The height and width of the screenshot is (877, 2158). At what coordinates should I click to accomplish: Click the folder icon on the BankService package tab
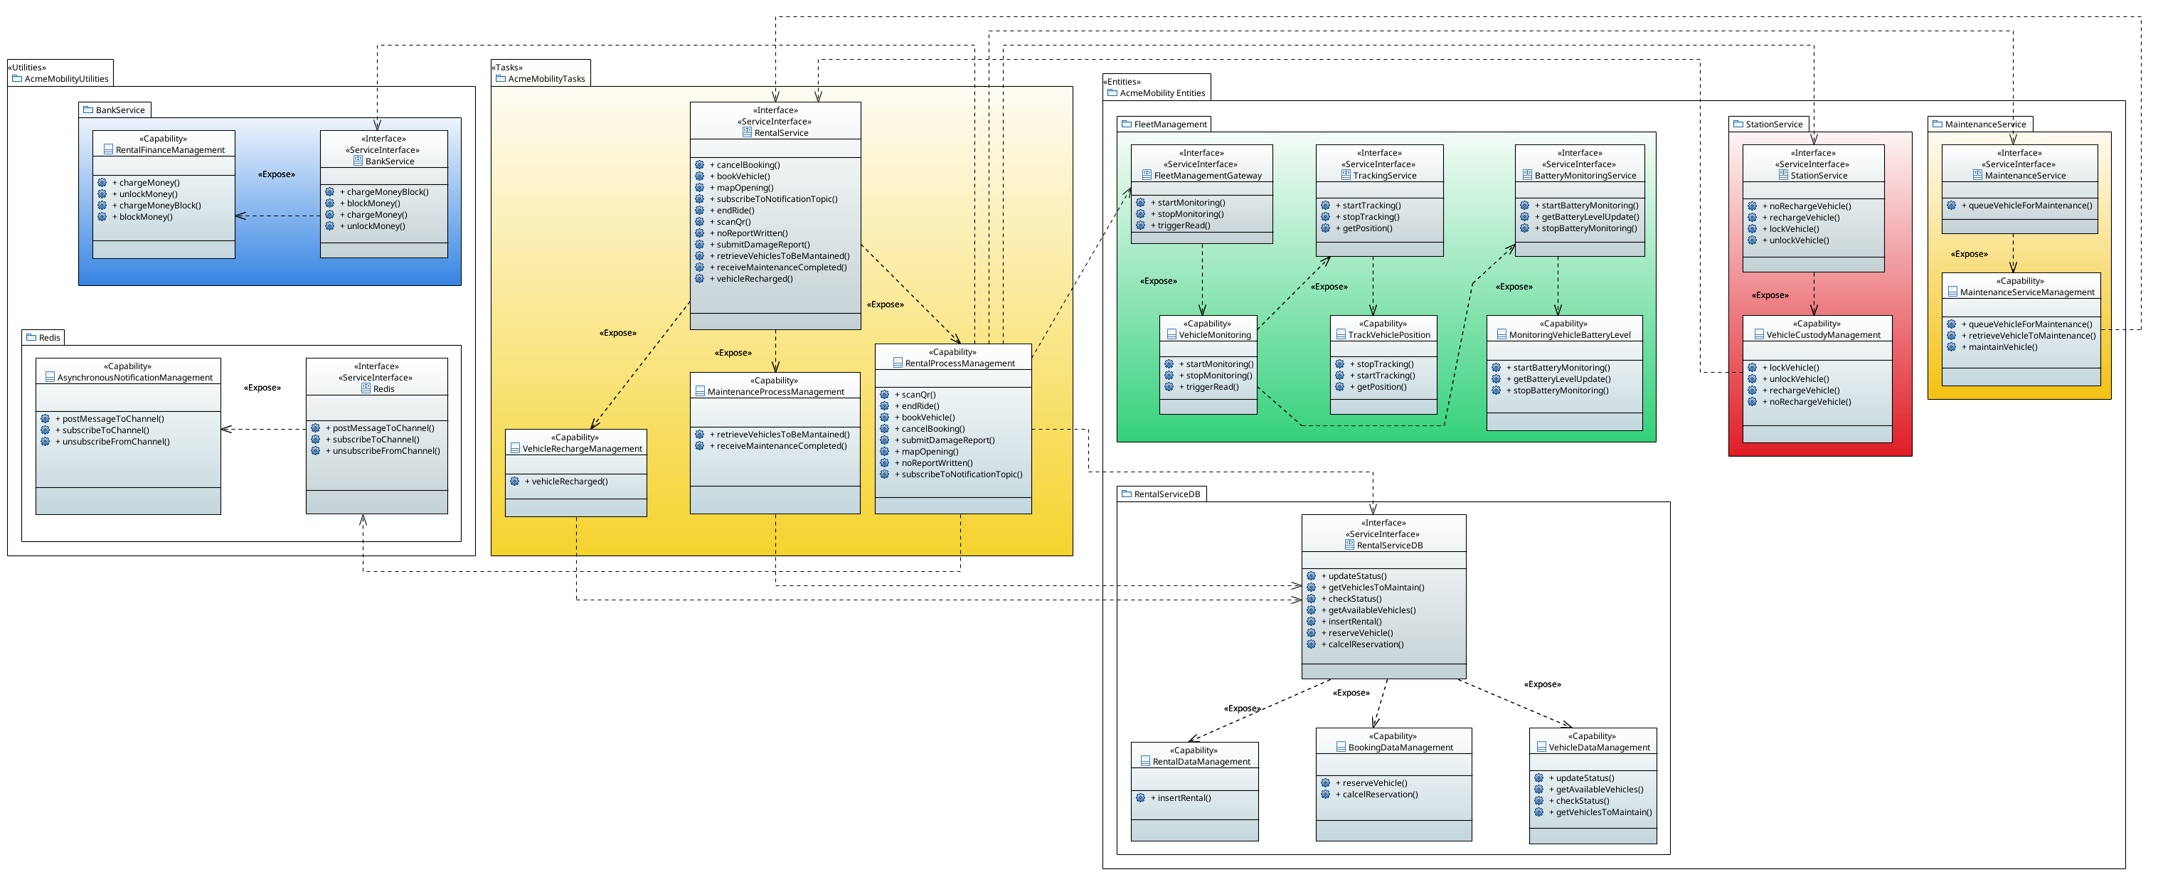coord(88,110)
